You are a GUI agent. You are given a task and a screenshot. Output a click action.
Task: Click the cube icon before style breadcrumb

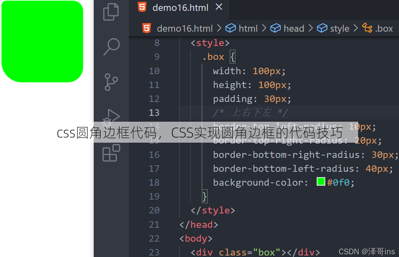click(322, 28)
